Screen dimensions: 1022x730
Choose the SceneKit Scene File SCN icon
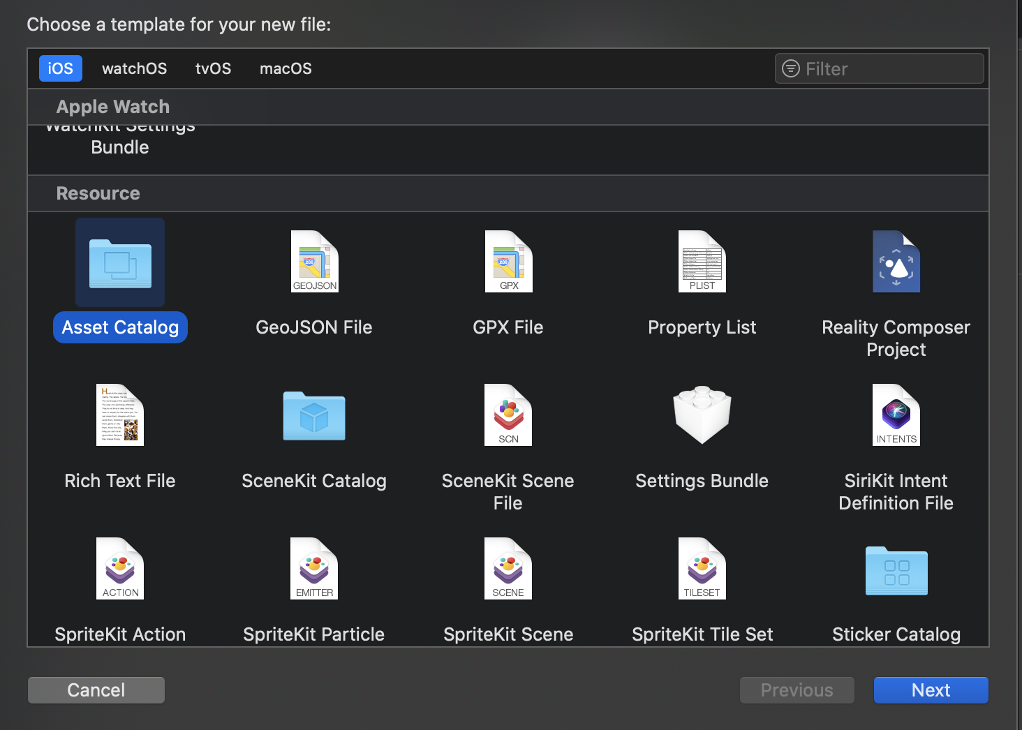point(508,415)
